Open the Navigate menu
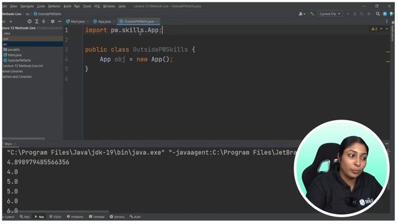The height and width of the screenshot is (224, 398). coord(27,6)
